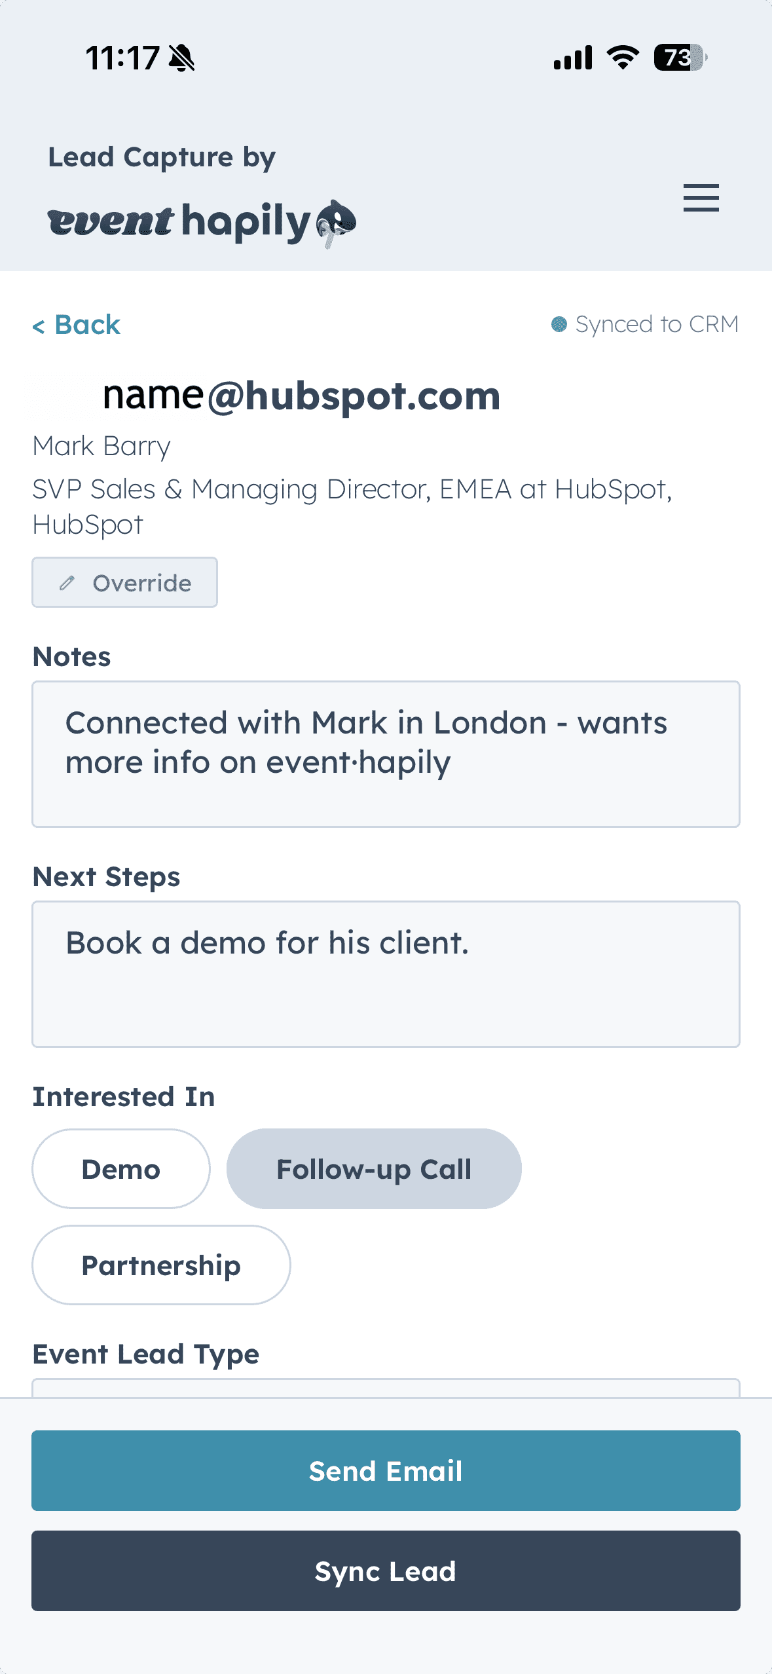The width and height of the screenshot is (772, 1674).
Task: Tap the event hapily orca logo
Action: pos(336,222)
